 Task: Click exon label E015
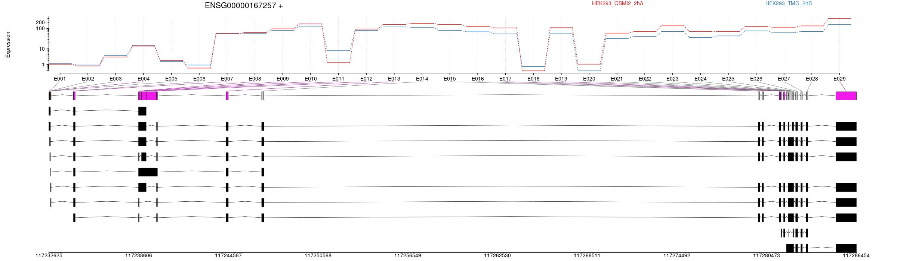pyautogui.click(x=450, y=79)
